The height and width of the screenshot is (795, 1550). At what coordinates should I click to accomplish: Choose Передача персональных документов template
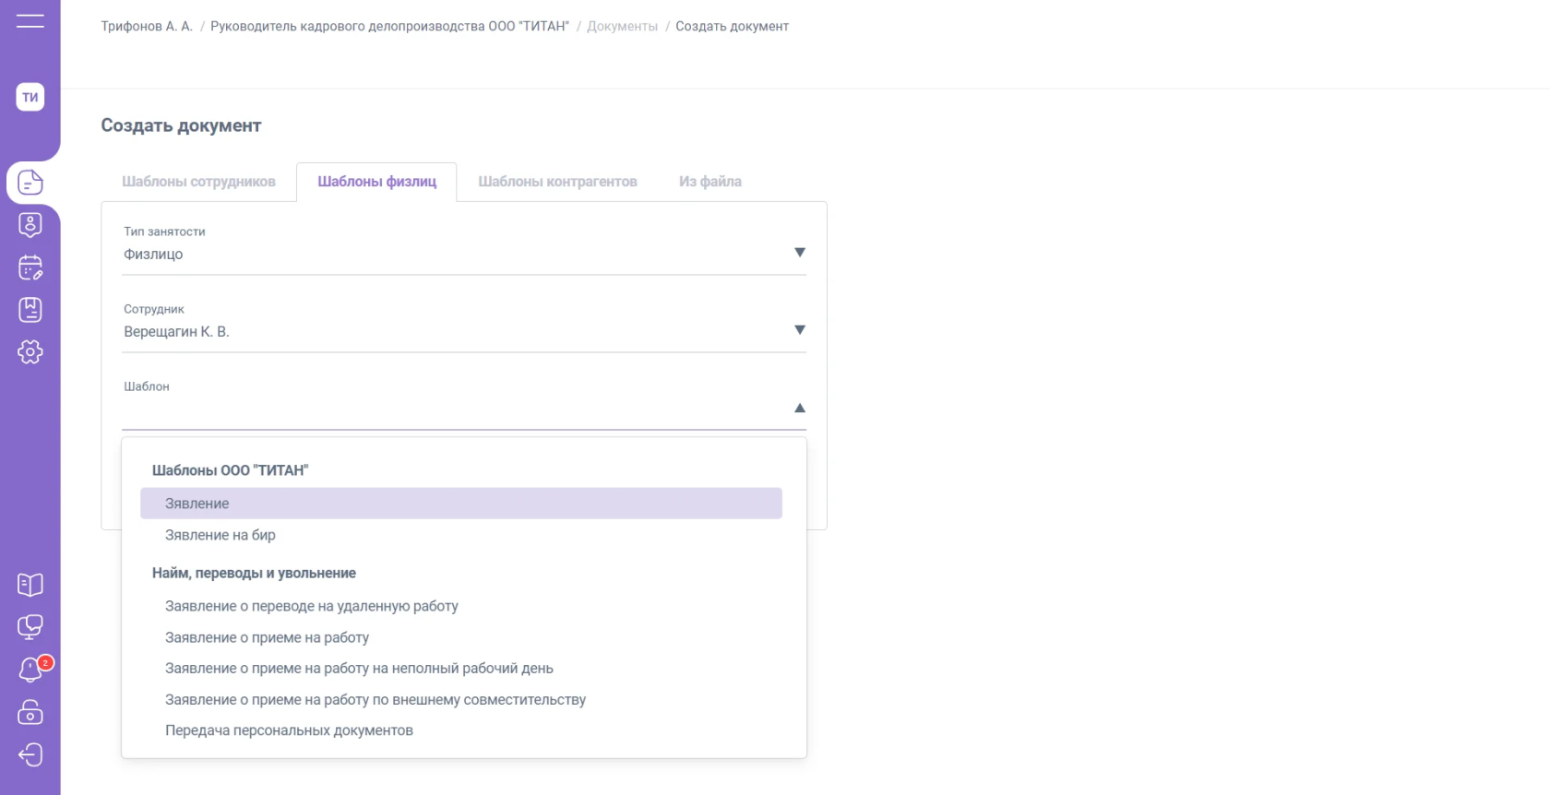pyautogui.click(x=289, y=730)
